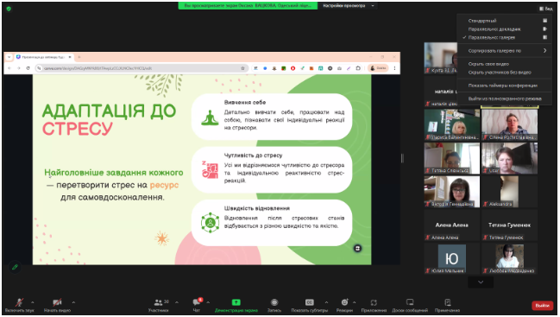Select Стандартный view in menu

(x=505, y=21)
